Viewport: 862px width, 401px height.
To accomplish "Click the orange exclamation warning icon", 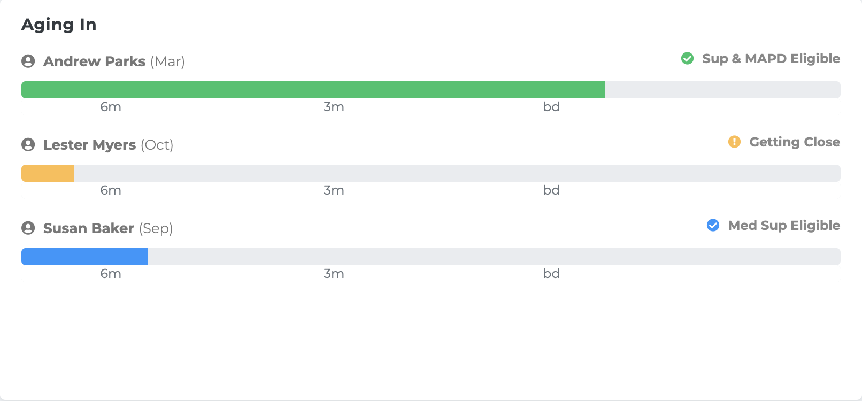I will click(x=734, y=142).
